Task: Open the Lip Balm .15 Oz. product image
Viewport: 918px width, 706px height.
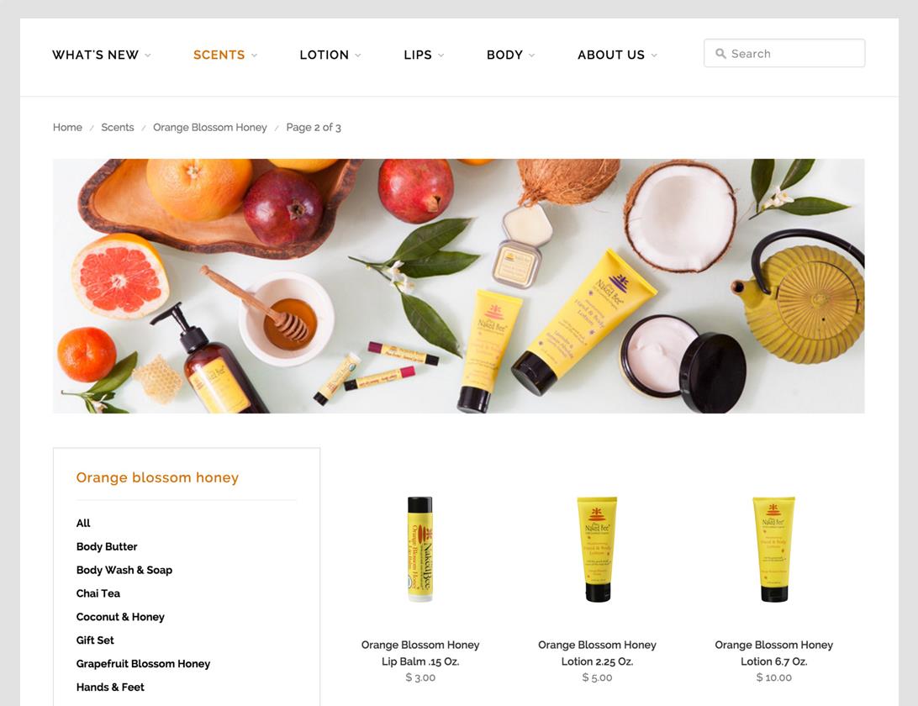Action: (419, 549)
